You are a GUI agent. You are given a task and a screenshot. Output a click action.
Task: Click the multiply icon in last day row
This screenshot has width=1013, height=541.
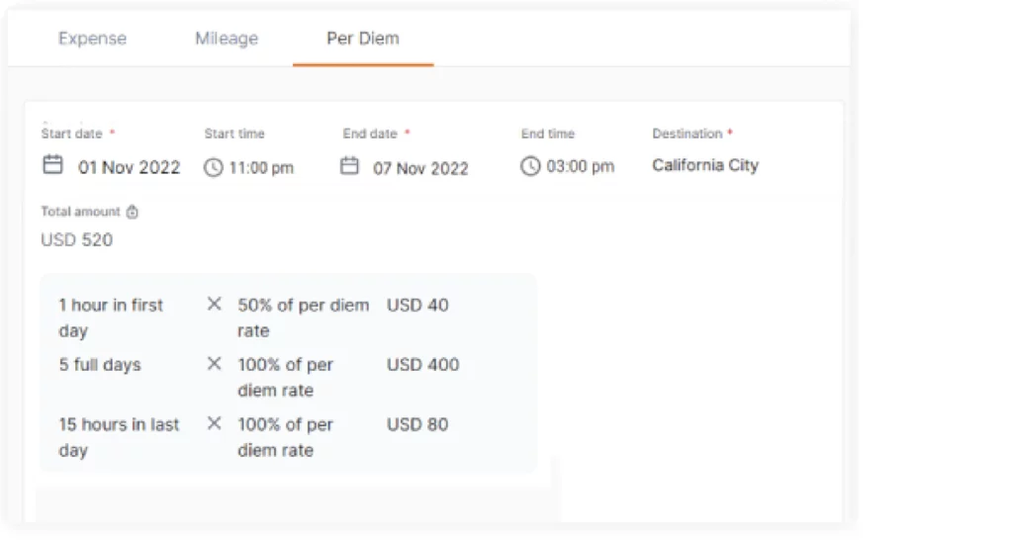coord(214,423)
